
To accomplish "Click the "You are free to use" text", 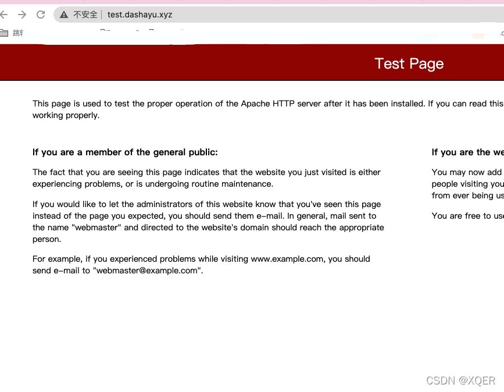I will pos(468,216).
